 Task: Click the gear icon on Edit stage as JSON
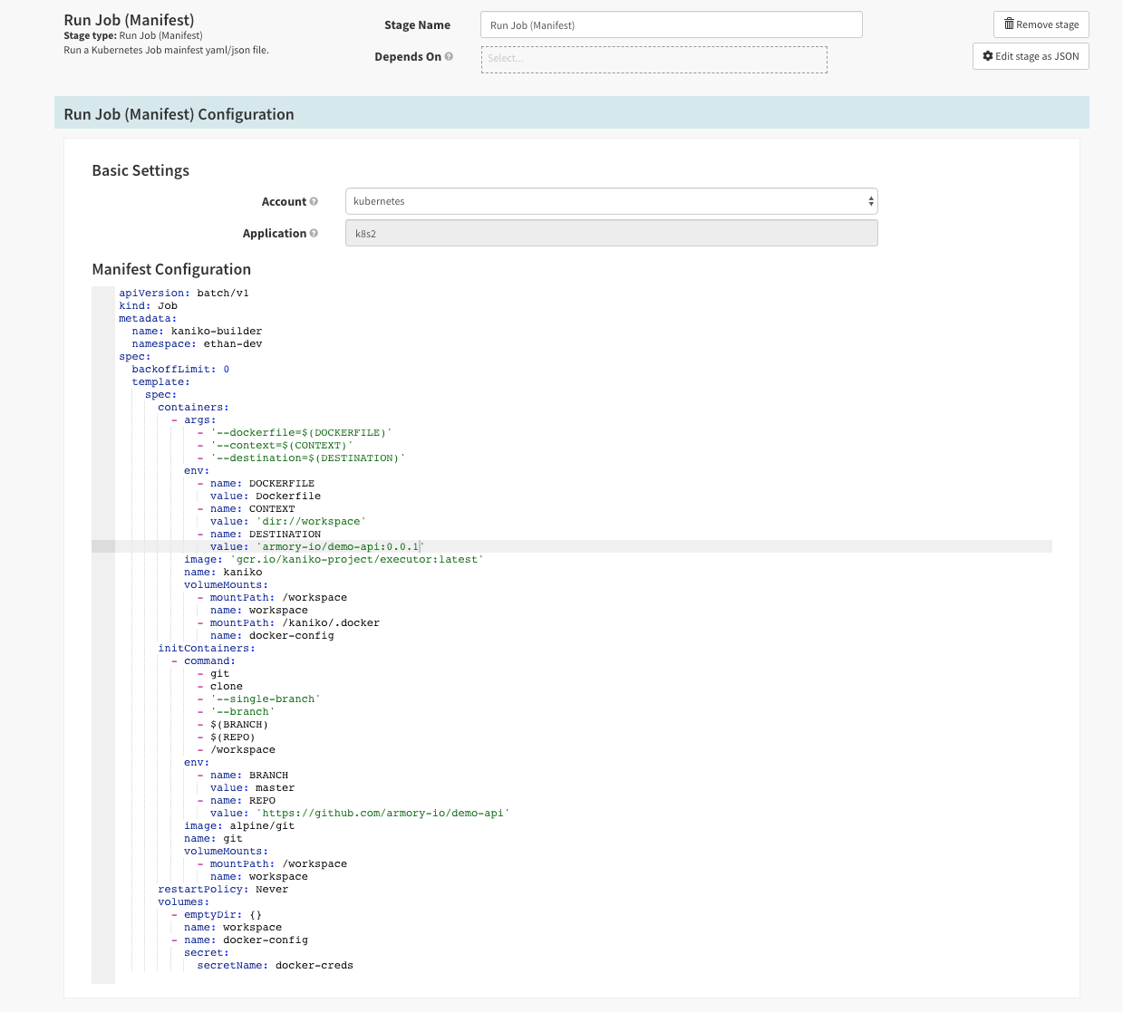point(986,55)
